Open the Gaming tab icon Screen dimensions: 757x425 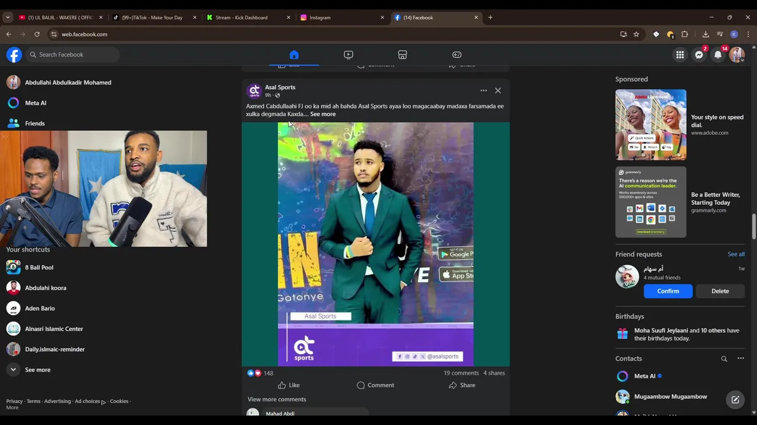[x=457, y=55]
